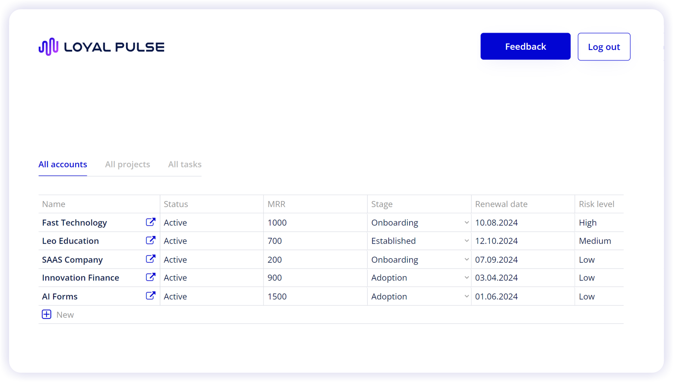
Task: Click the Feedback button
Action: pos(525,46)
